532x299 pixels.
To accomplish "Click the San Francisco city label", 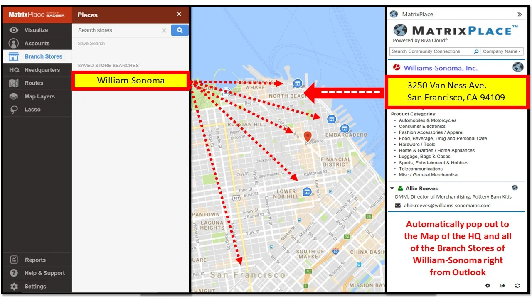I will [x=248, y=275].
